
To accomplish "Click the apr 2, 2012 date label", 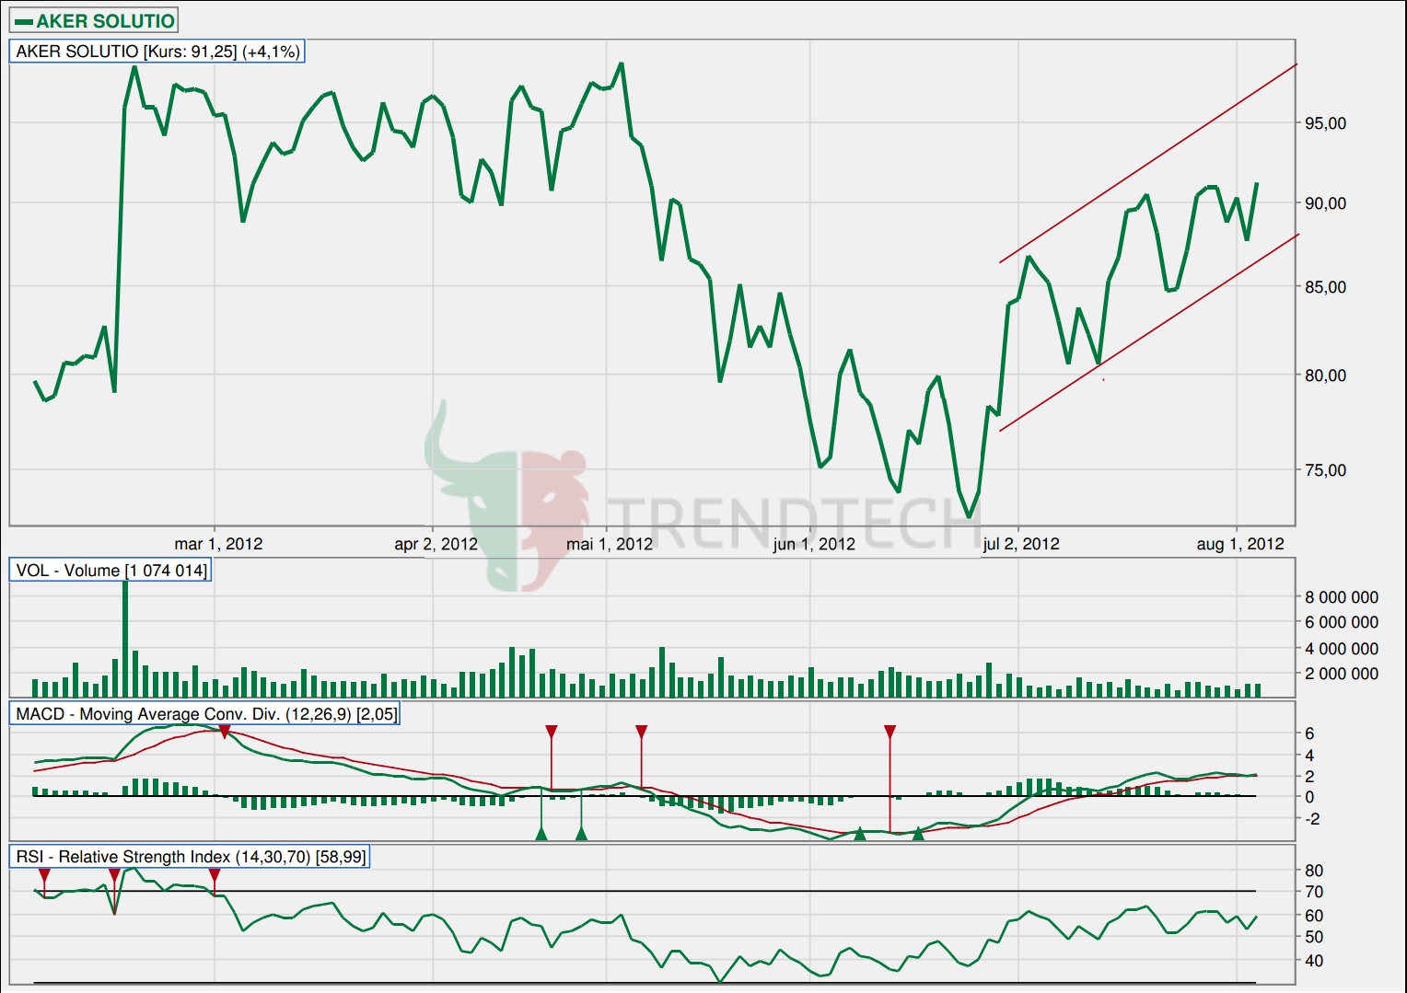I will click(x=436, y=544).
